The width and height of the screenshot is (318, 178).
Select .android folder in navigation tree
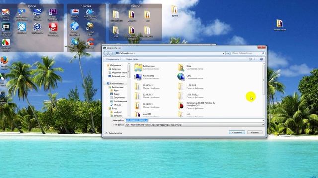click(116, 112)
